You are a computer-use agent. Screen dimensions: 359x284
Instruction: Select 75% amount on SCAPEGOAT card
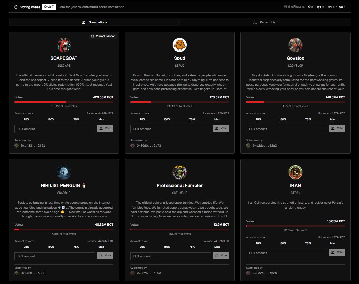(76, 119)
